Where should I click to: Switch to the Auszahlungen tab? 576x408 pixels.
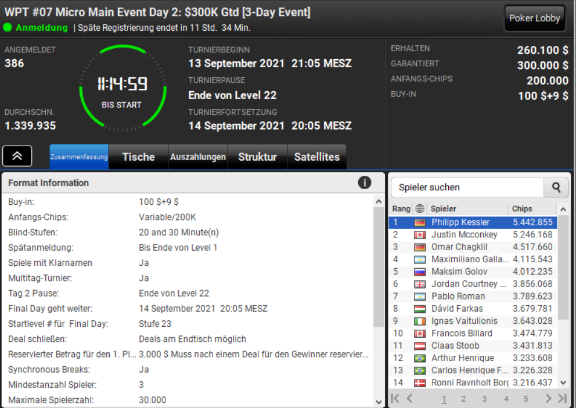point(198,157)
